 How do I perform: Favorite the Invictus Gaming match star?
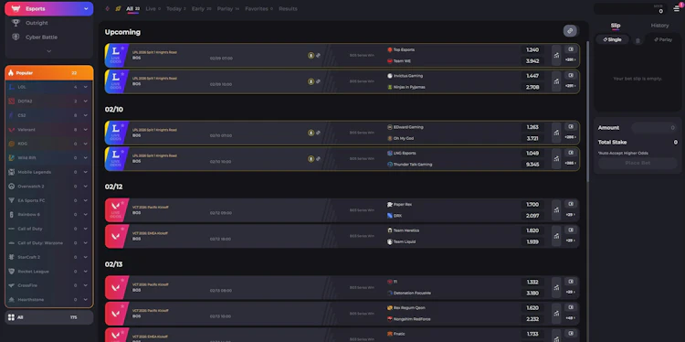click(x=122, y=73)
